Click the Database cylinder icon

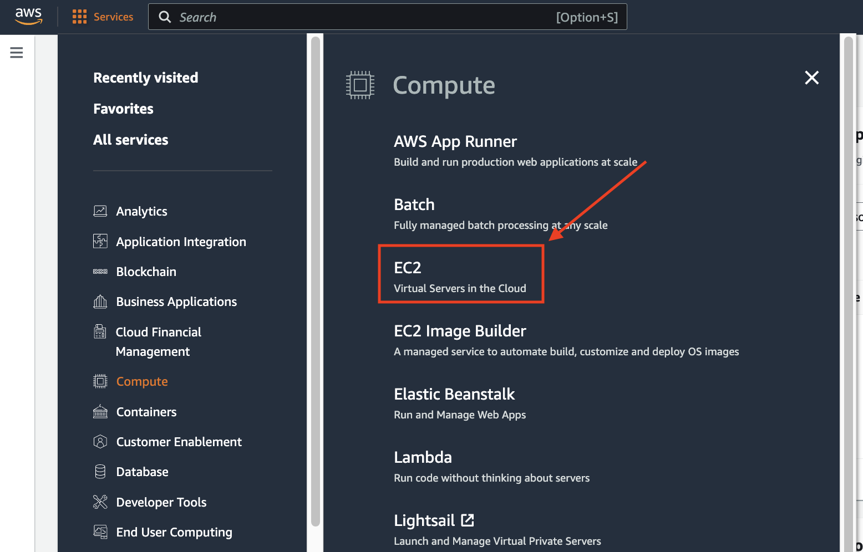(100, 472)
